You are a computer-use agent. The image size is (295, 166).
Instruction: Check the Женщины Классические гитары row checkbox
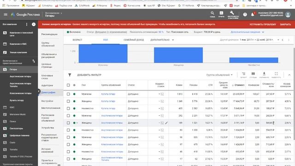68,144
